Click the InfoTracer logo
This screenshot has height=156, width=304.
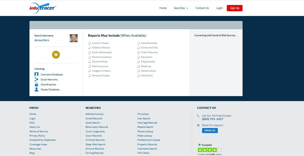43,8
